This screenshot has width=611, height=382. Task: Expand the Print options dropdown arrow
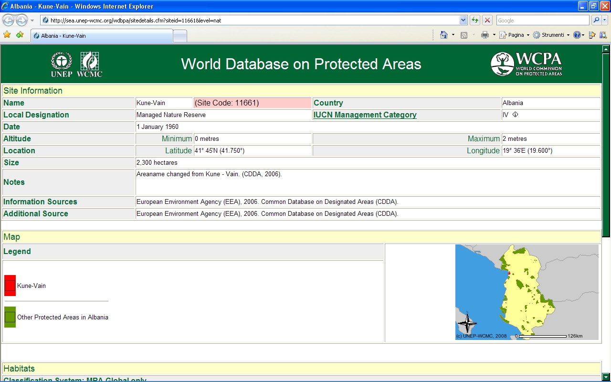click(494, 35)
